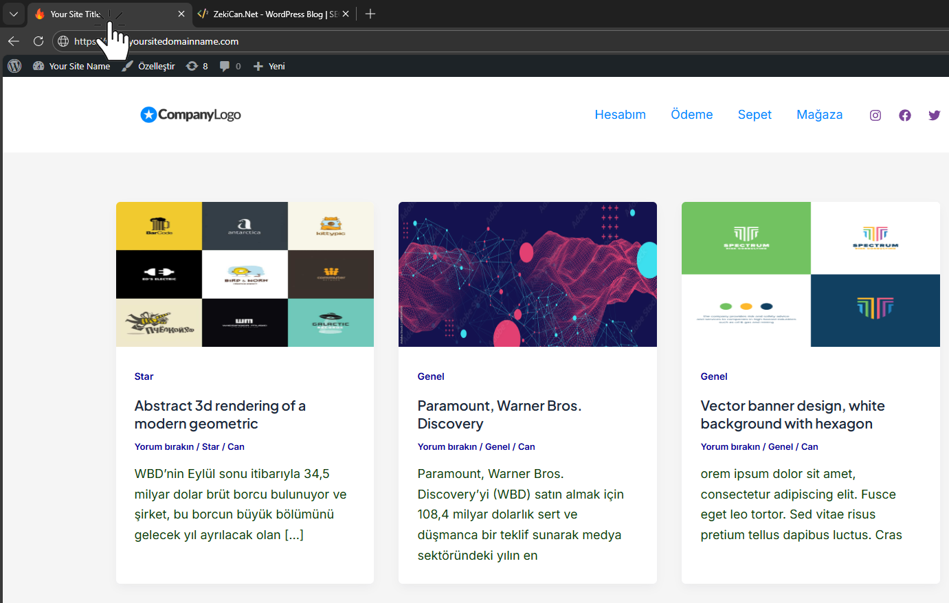Reload the page with refresh icon
Screen dimensions: 949x603
38,41
